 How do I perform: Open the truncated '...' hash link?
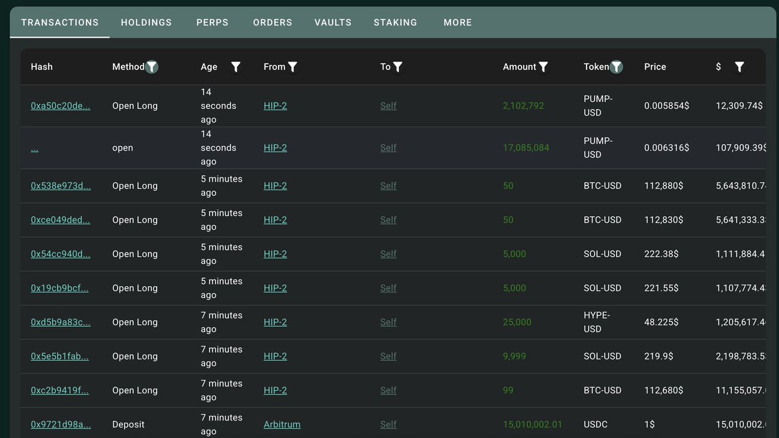[x=34, y=148]
